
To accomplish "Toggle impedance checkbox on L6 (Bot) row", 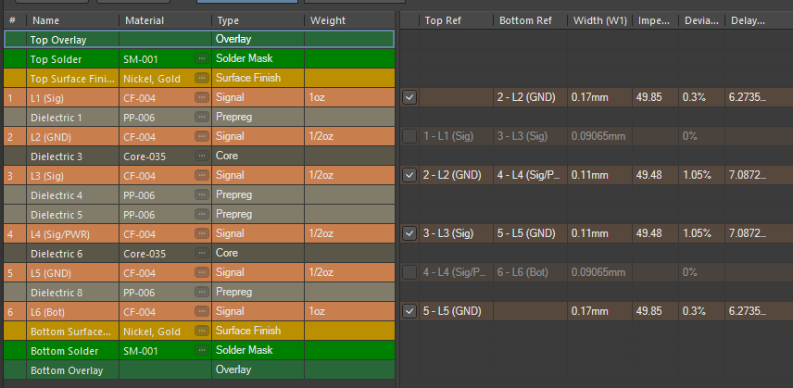I will [x=409, y=311].
